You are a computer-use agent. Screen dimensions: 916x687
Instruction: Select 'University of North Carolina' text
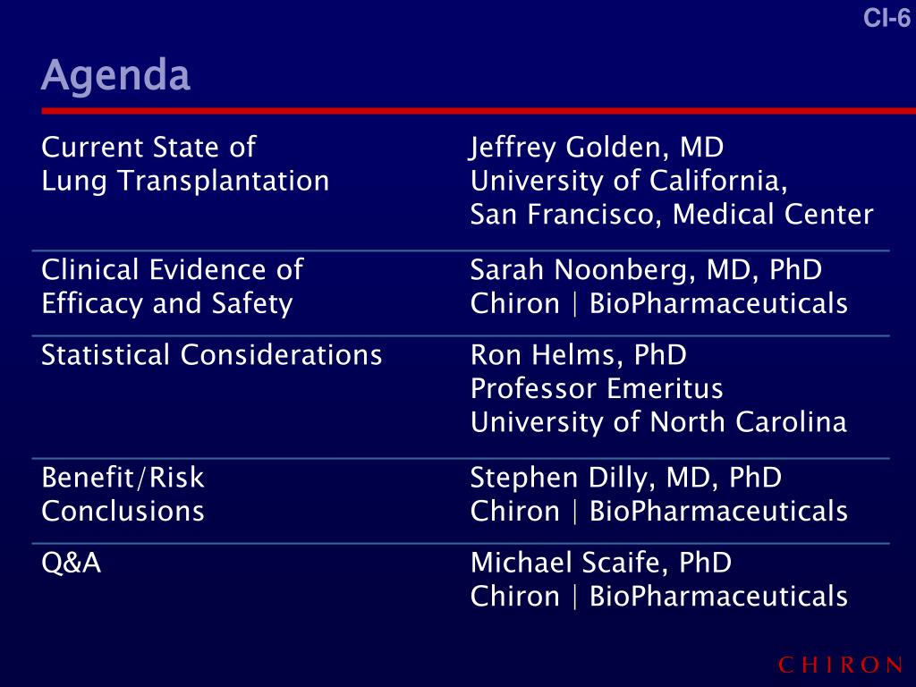[658, 422]
